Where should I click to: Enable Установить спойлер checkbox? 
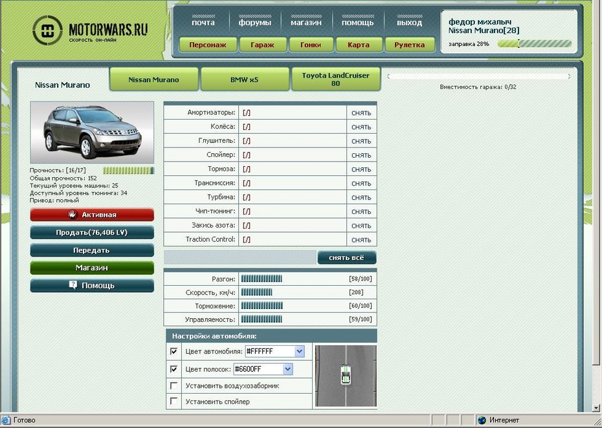pos(174,401)
